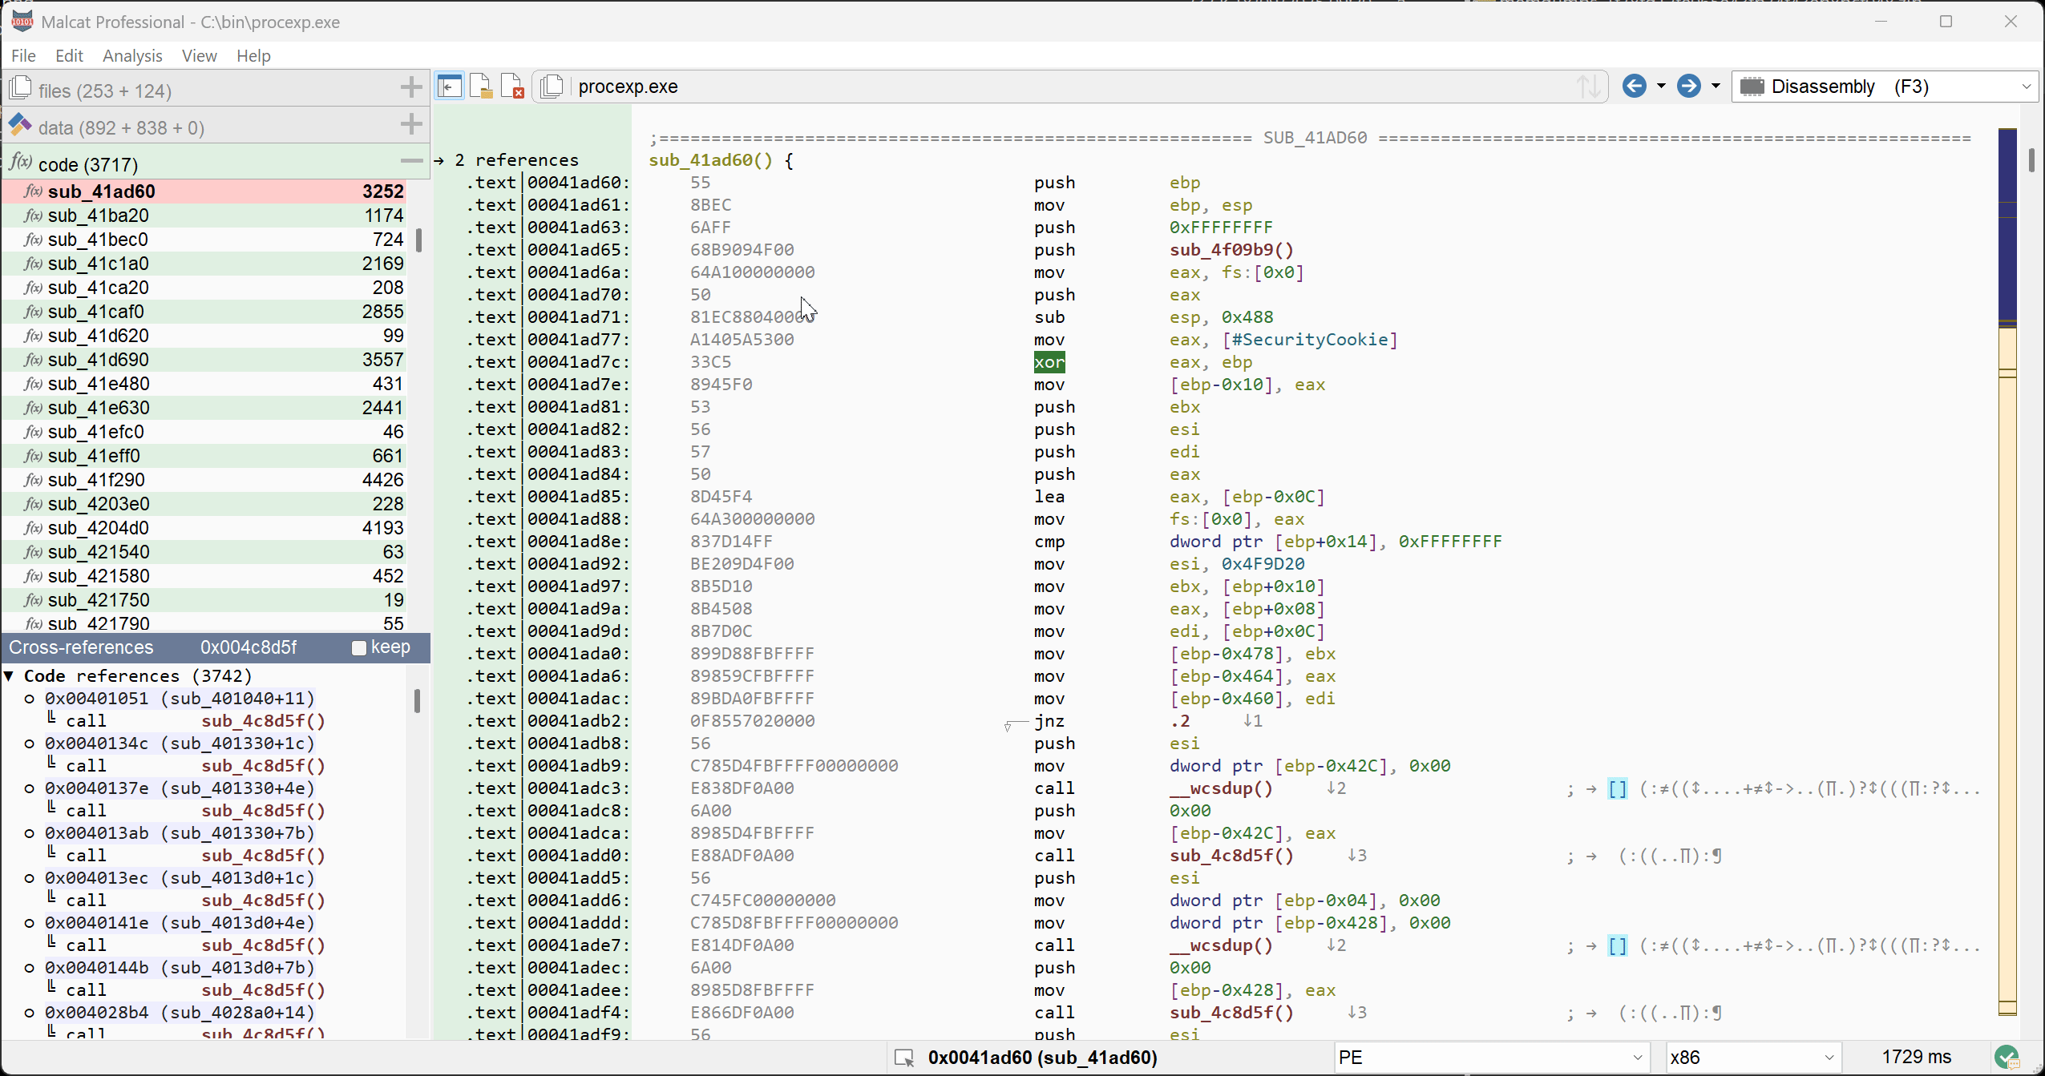2045x1076 pixels.
Task: Click the files panel stacked pages icon
Action: (20, 89)
